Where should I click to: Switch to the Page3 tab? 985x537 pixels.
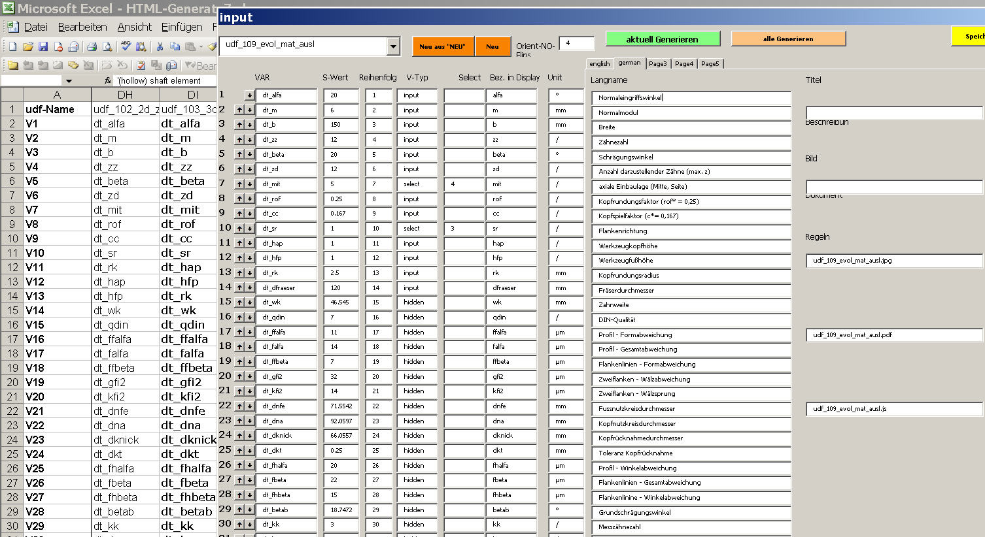658,64
